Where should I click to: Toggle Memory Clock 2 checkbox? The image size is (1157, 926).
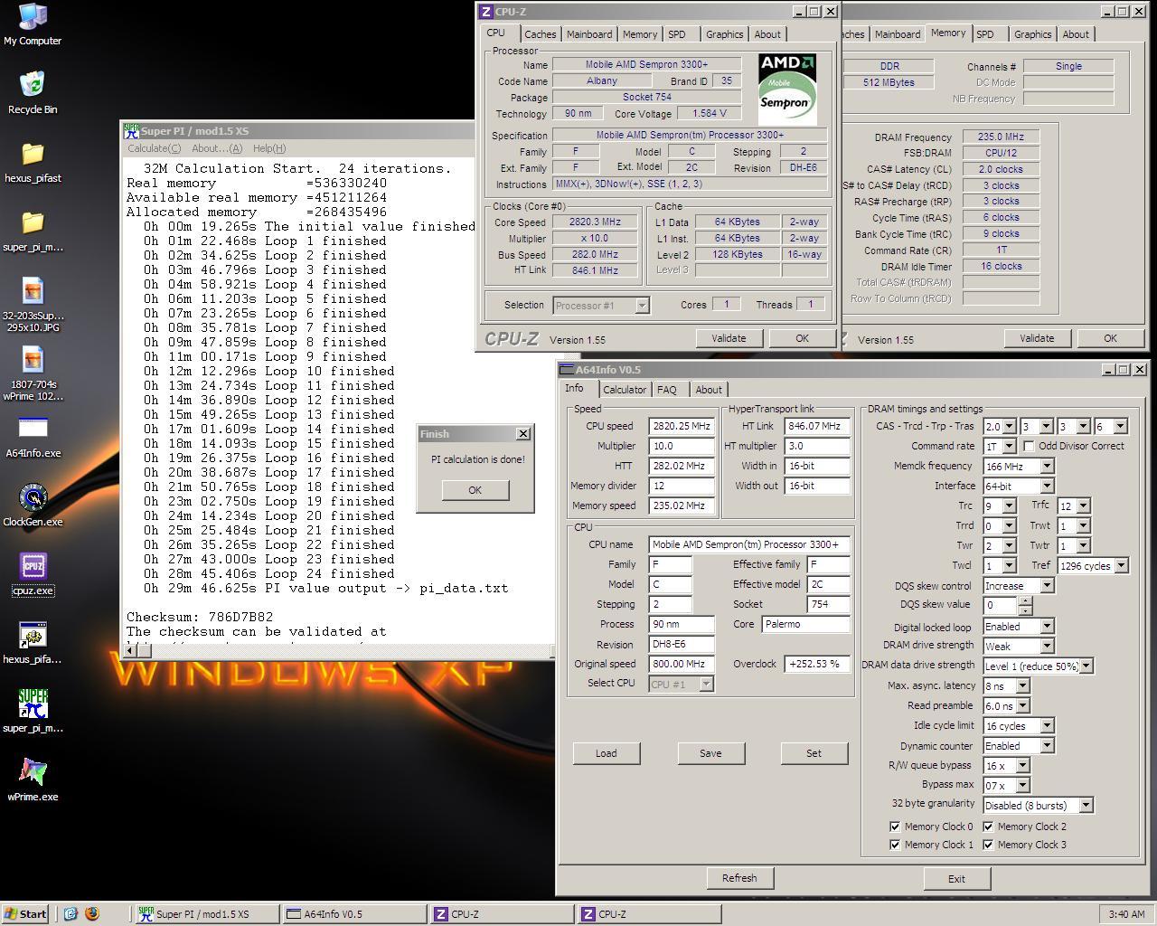[x=988, y=827]
